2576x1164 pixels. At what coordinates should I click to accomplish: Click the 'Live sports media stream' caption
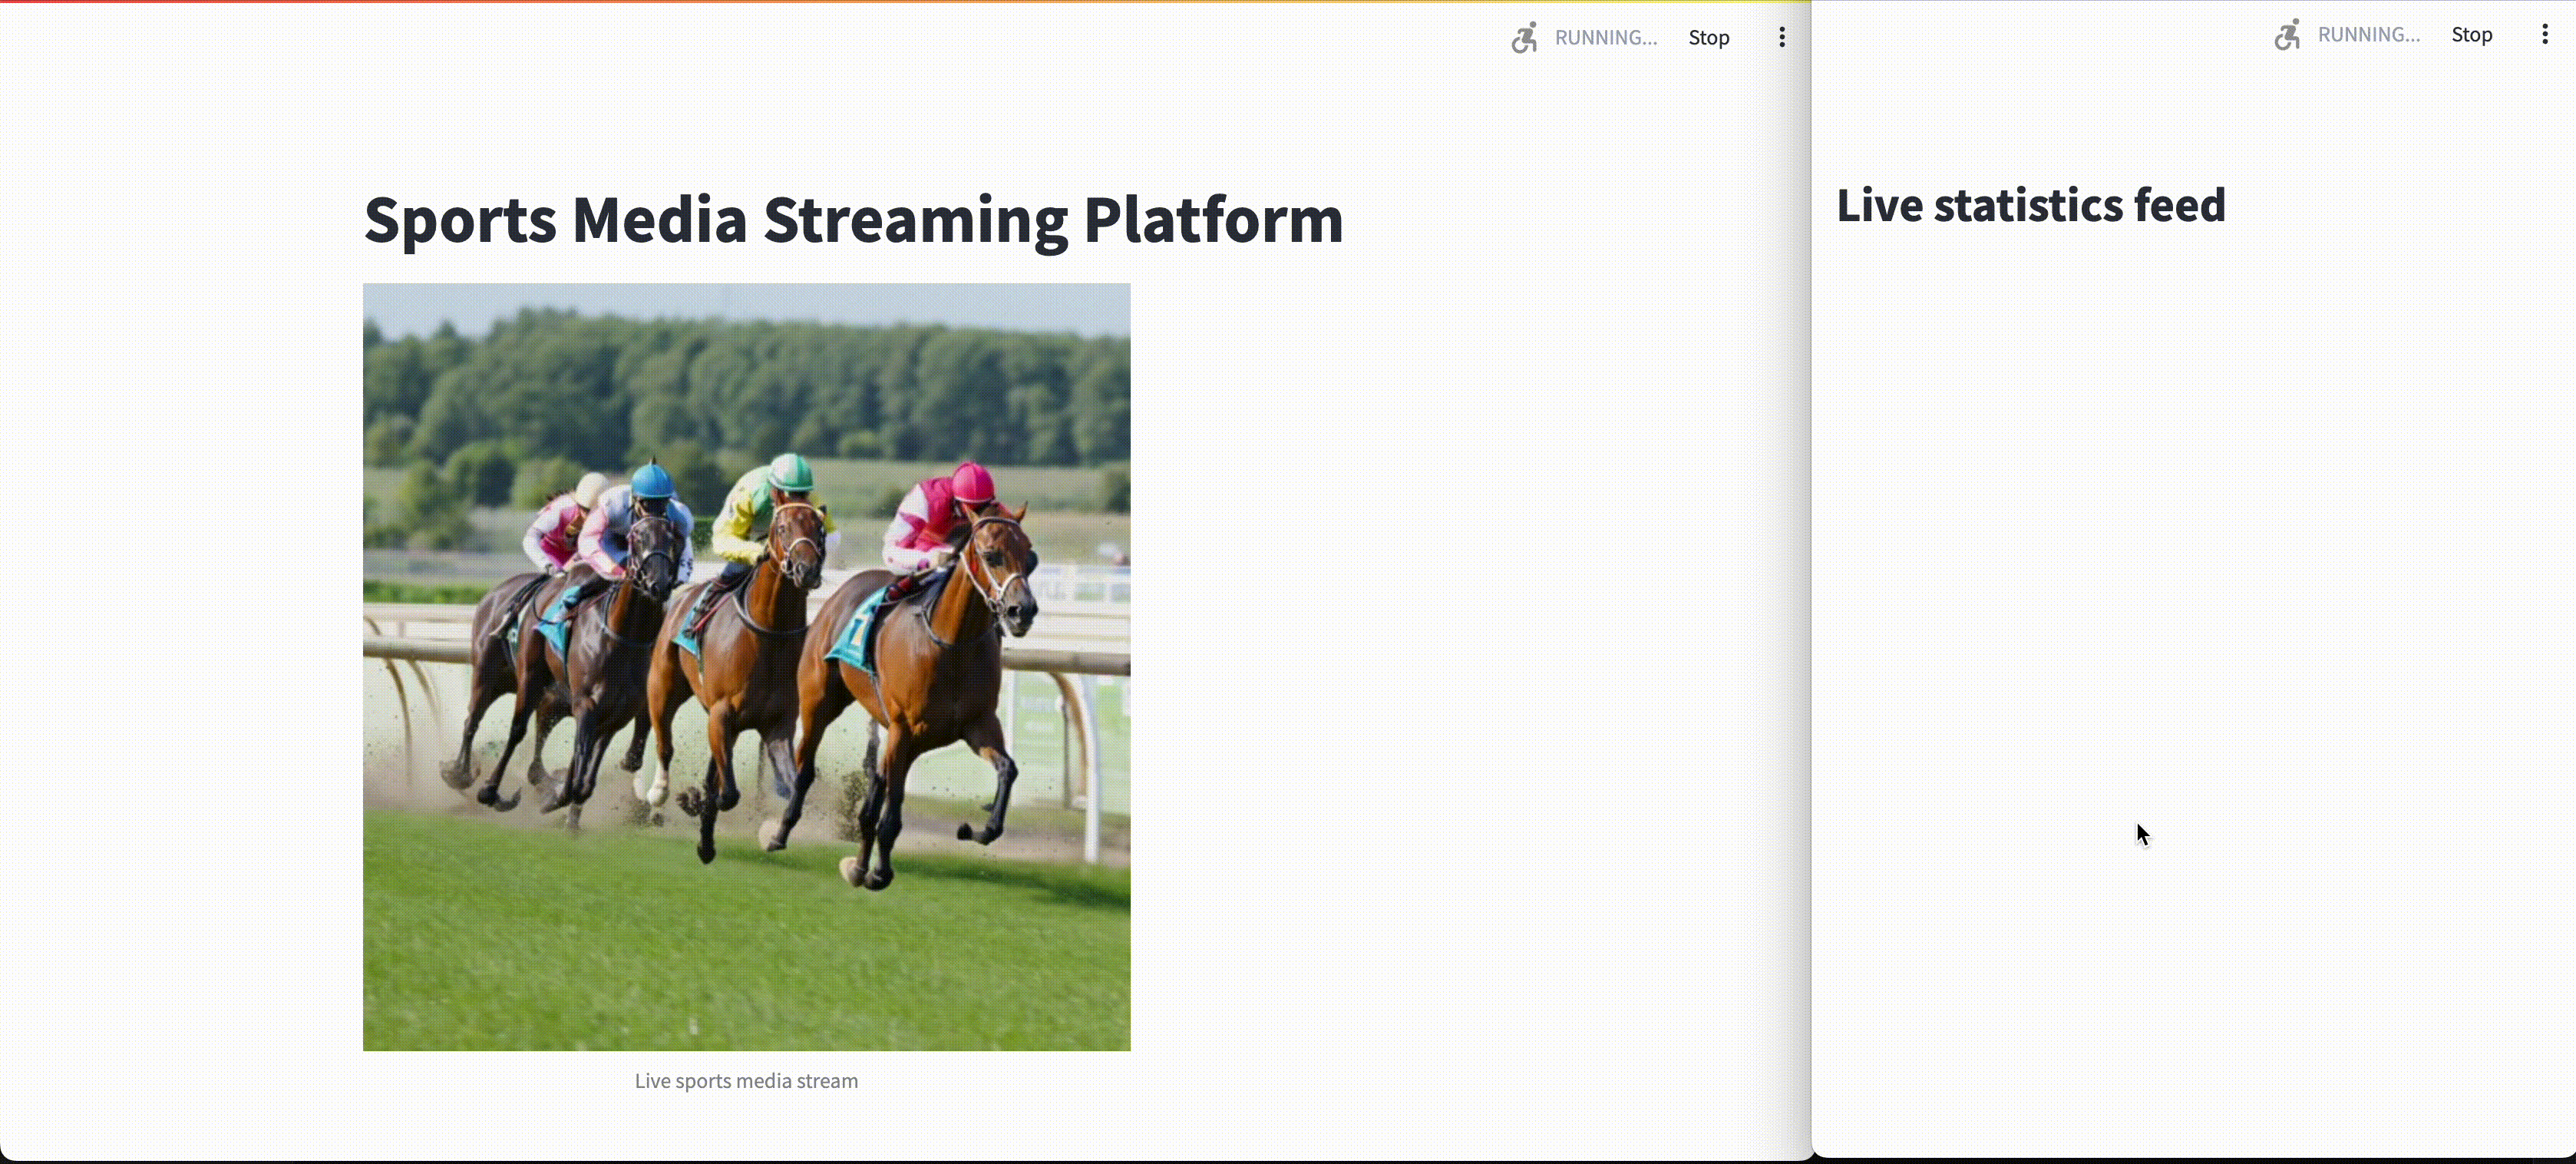coord(746,1081)
